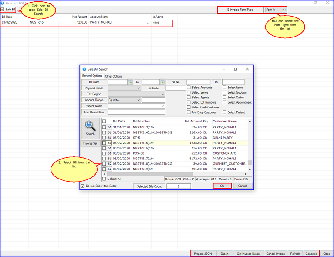334x257 pixels.
Task: Maximize the Sale Bill Search dialog
Action: tap(236, 69)
